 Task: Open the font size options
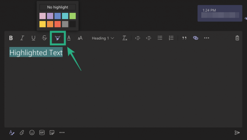[80, 38]
